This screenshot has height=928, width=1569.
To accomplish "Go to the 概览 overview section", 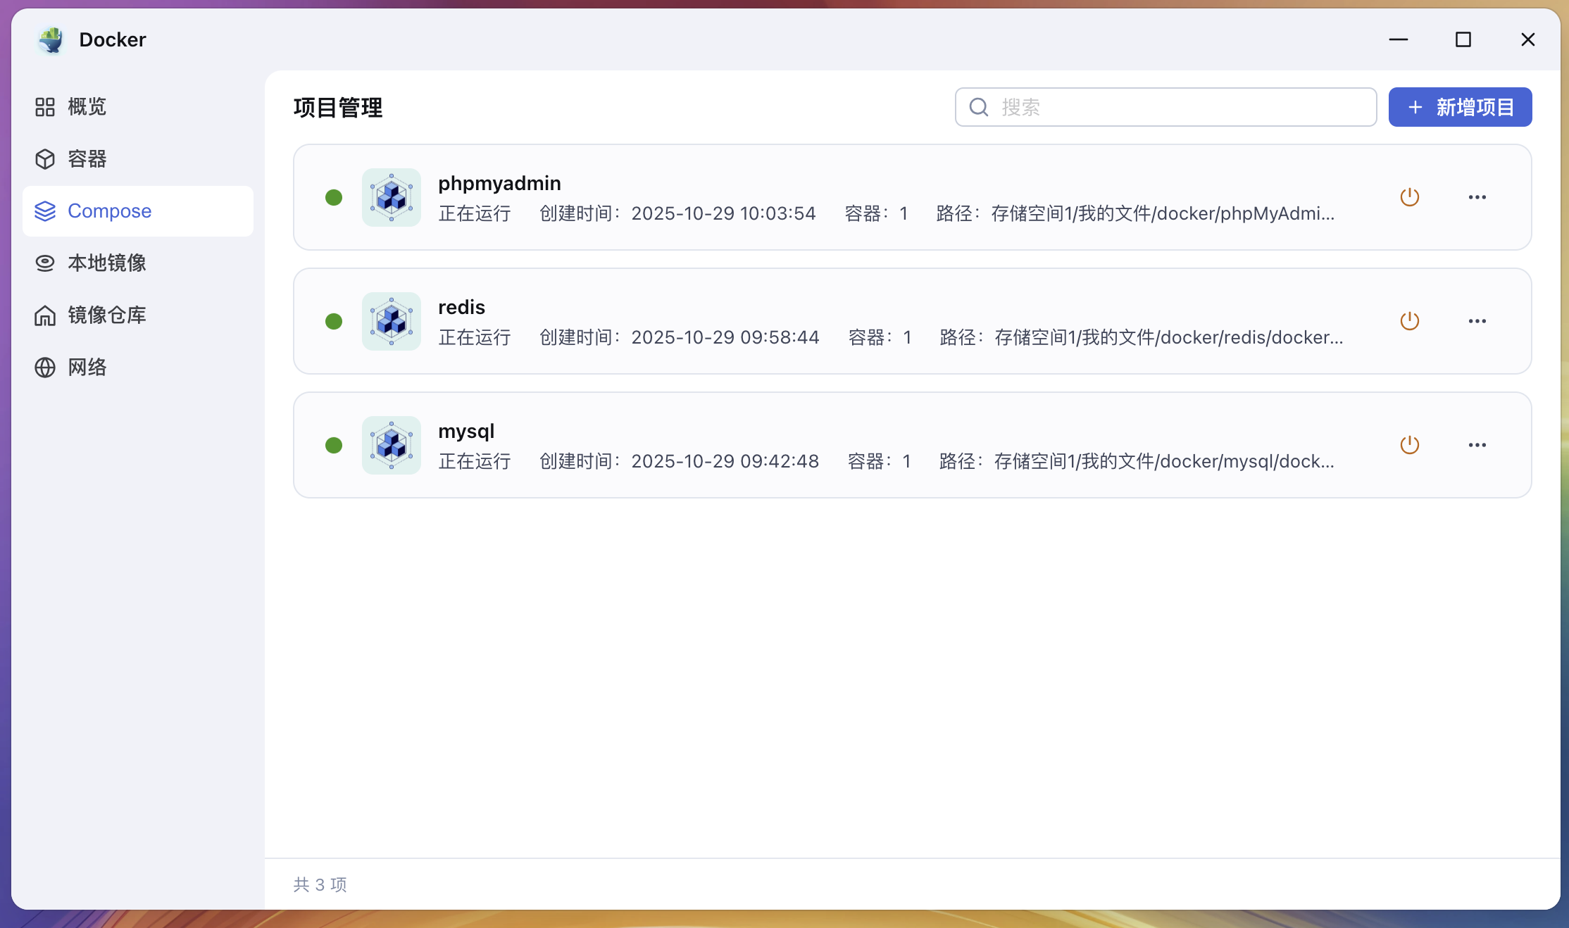I will 86,107.
